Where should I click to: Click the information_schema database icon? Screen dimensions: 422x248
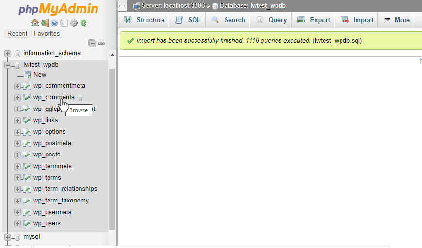(x=17, y=54)
